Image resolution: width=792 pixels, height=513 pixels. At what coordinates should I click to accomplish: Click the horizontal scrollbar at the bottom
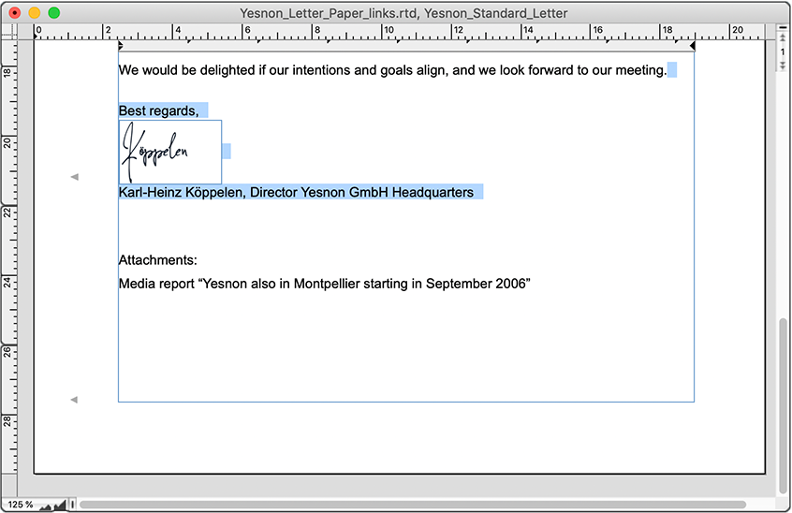(412, 505)
